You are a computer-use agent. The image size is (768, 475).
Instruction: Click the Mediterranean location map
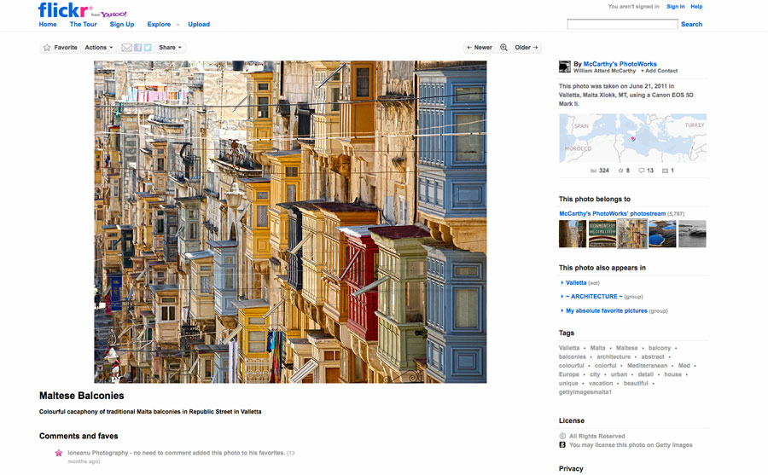click(633, 138)
